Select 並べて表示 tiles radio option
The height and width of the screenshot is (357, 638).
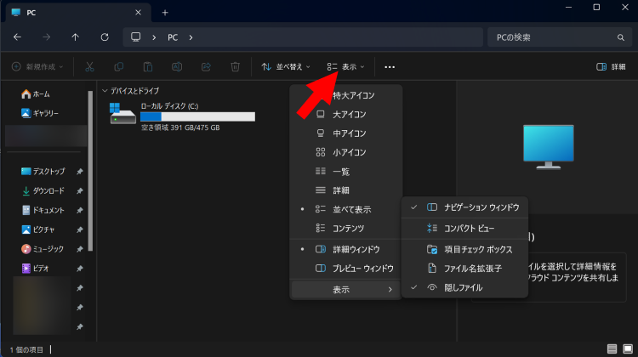pyautogui.click(x=346, y=209)
